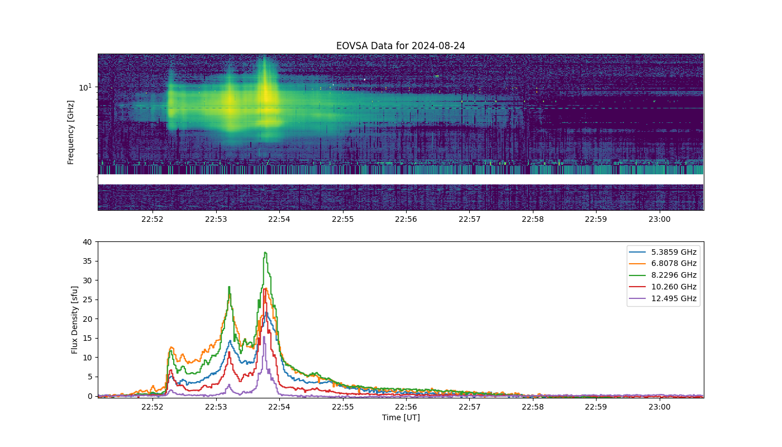
Task: Click the green line swatch in the legend
Action: (638, 275)
